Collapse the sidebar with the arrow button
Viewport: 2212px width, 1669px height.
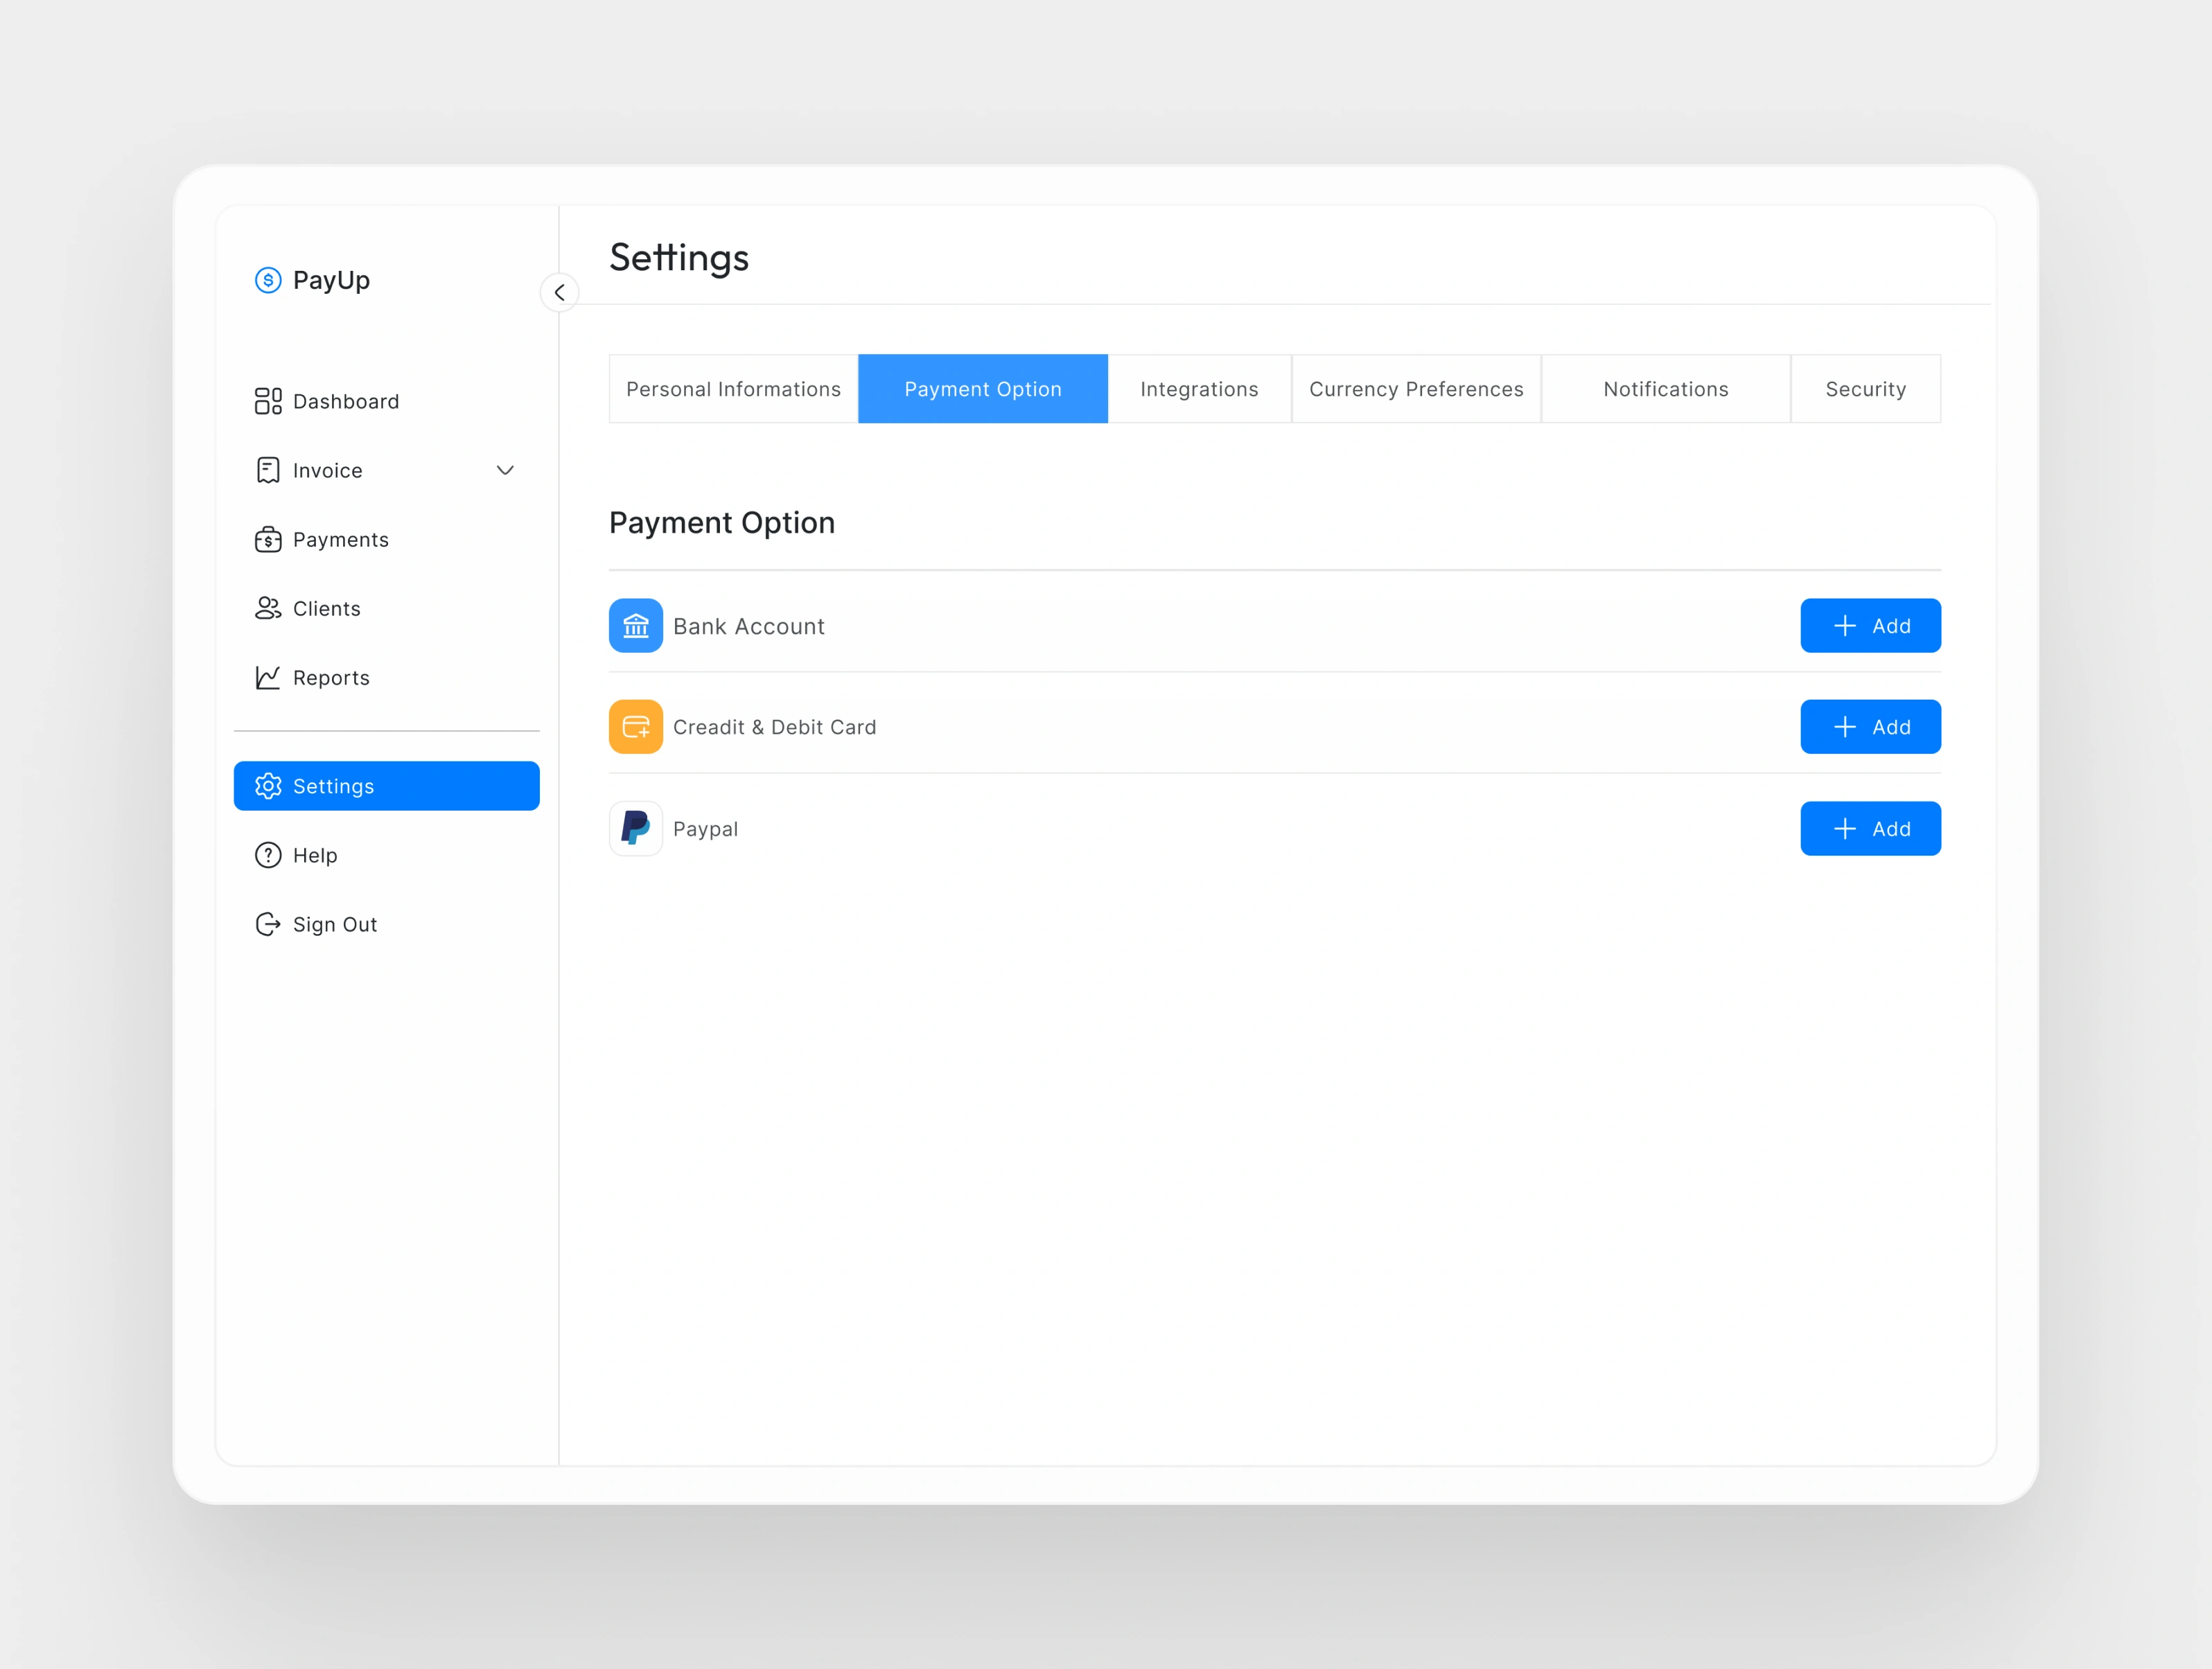click(560, 293)
